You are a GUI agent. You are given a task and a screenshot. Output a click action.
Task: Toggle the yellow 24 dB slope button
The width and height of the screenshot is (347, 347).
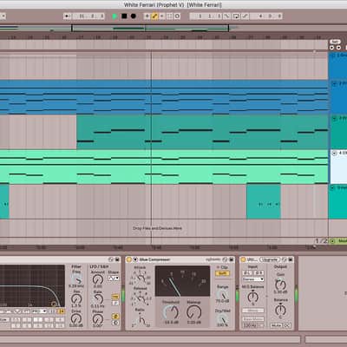point(62,311)
